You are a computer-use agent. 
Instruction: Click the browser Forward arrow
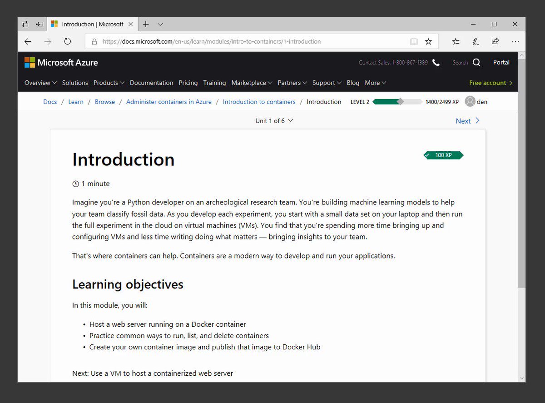click(48, 41)
